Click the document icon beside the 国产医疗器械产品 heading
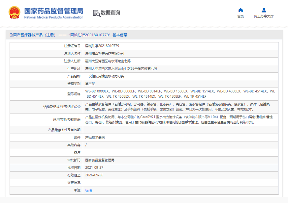288x203 pixels. pyautogui.click(x=11, y=35)
